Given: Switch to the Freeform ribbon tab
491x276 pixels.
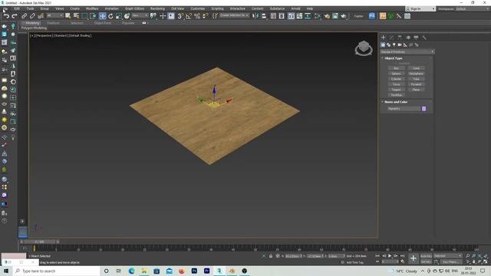Looking at the screenshot, I should tap(53, 23).
